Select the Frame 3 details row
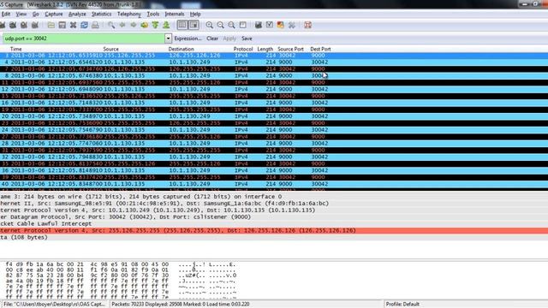Image resolution: width=548 pixels, height=308 pixels. (274, 197)
